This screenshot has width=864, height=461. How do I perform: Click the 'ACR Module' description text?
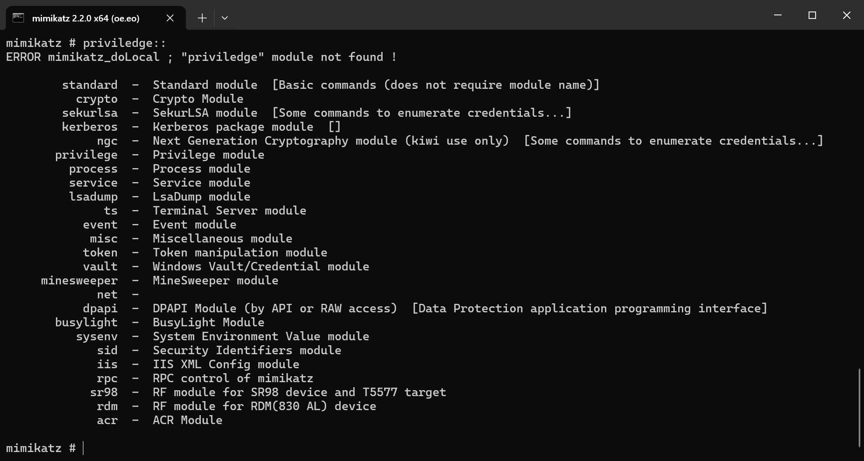[x=187, y=420]
